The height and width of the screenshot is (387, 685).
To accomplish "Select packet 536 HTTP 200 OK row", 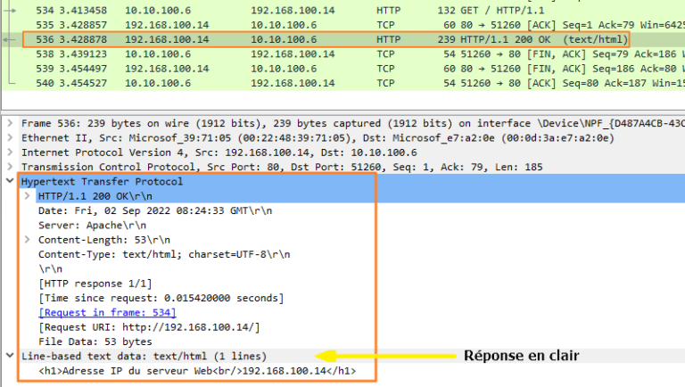I will [x=342, y=39].
